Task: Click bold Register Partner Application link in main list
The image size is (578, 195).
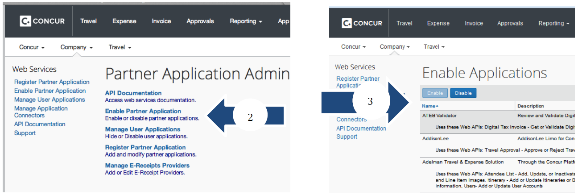Action: [x=145, y=147]
